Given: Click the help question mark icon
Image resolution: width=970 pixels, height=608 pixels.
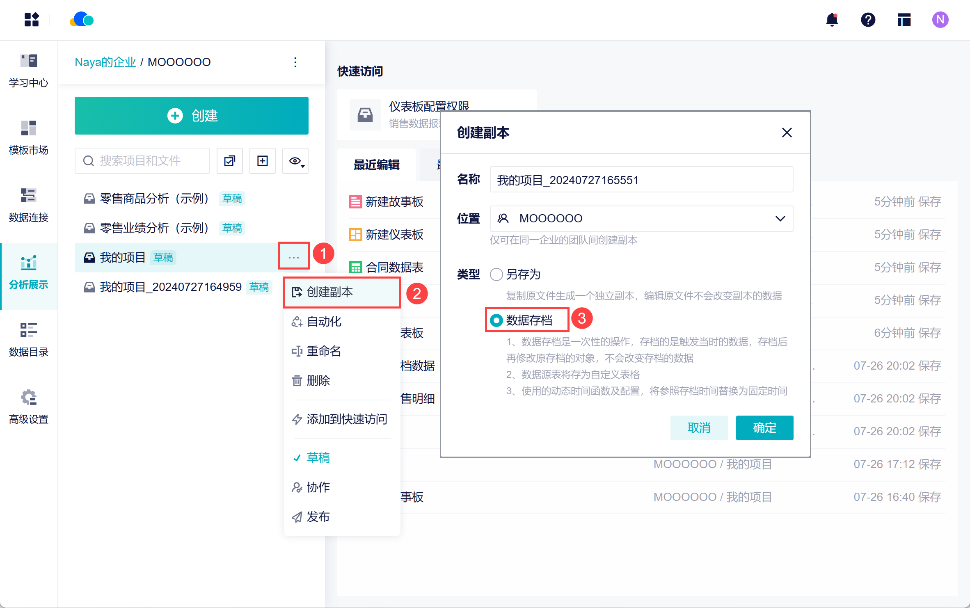Looking at the screenshot, I should [x=868, y=20].
